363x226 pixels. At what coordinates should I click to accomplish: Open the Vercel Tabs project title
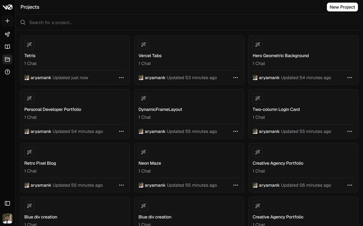click(x=150, y=56)
